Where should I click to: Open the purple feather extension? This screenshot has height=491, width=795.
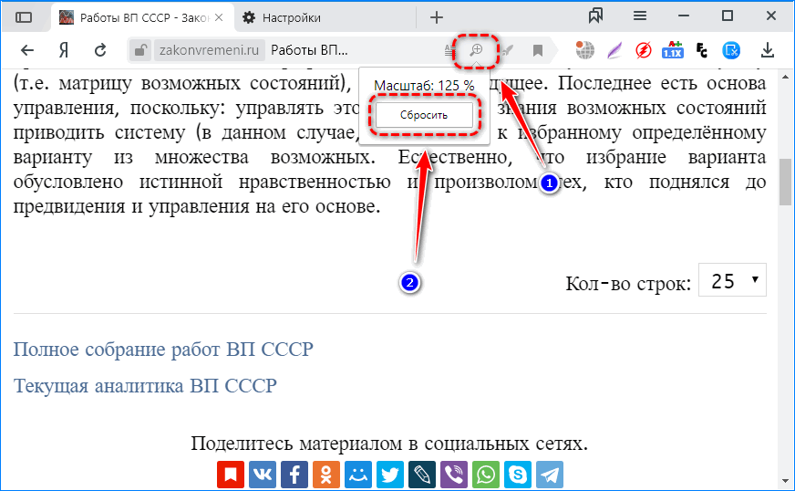(614, 50)
